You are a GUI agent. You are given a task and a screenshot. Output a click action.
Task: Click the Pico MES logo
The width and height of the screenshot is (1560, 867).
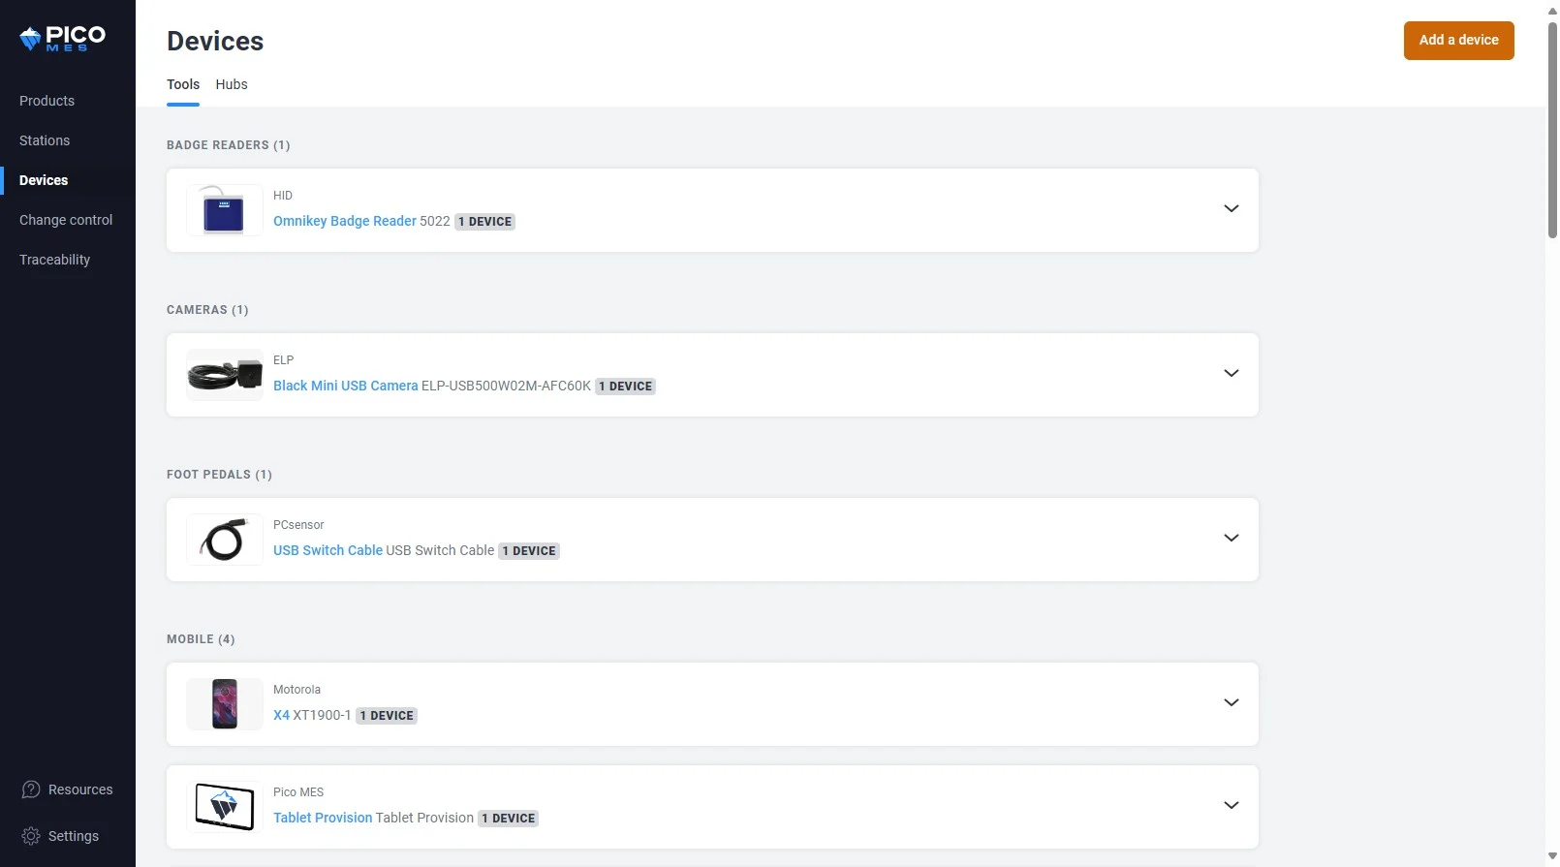pyautogui.click(x=63, y=39)
